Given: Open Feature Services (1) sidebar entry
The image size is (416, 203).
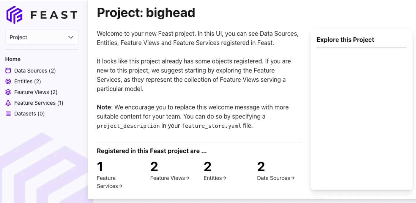Looking at the screenshot, I should [x=39, y=103].
